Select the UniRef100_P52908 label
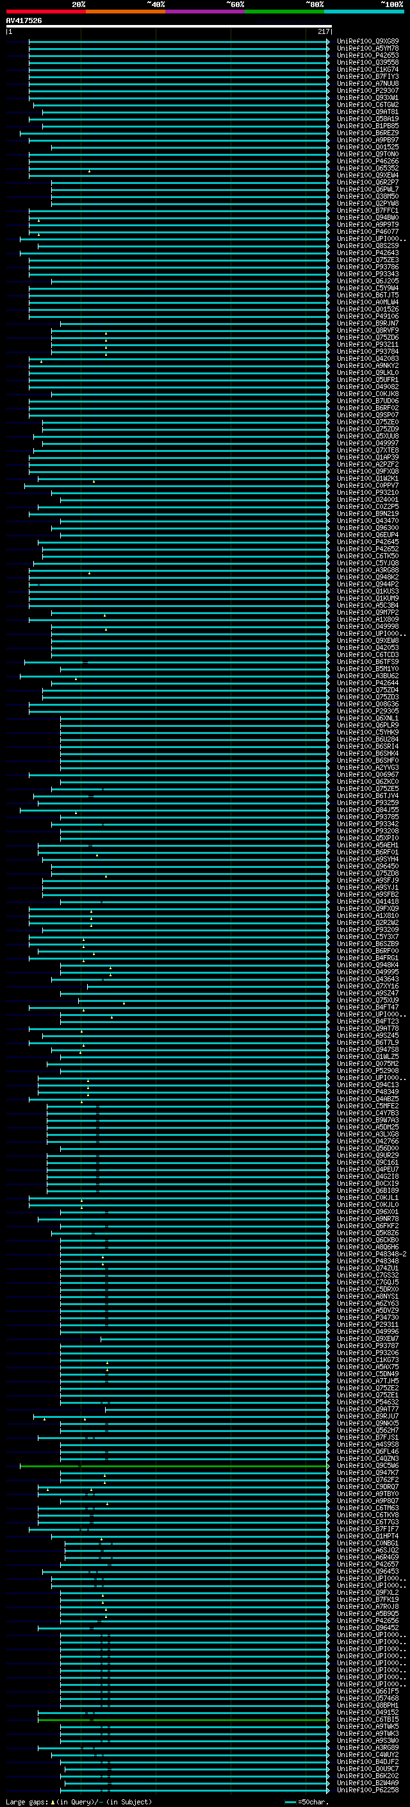 pyautogui.click(x=368, y=1071)
